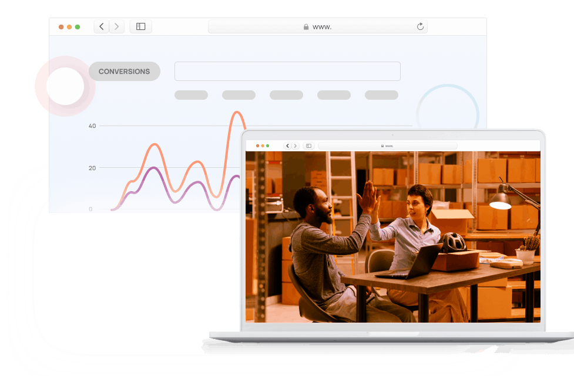
Task: Select the last gray pill tab on the right
Action: tap(381, 95)
